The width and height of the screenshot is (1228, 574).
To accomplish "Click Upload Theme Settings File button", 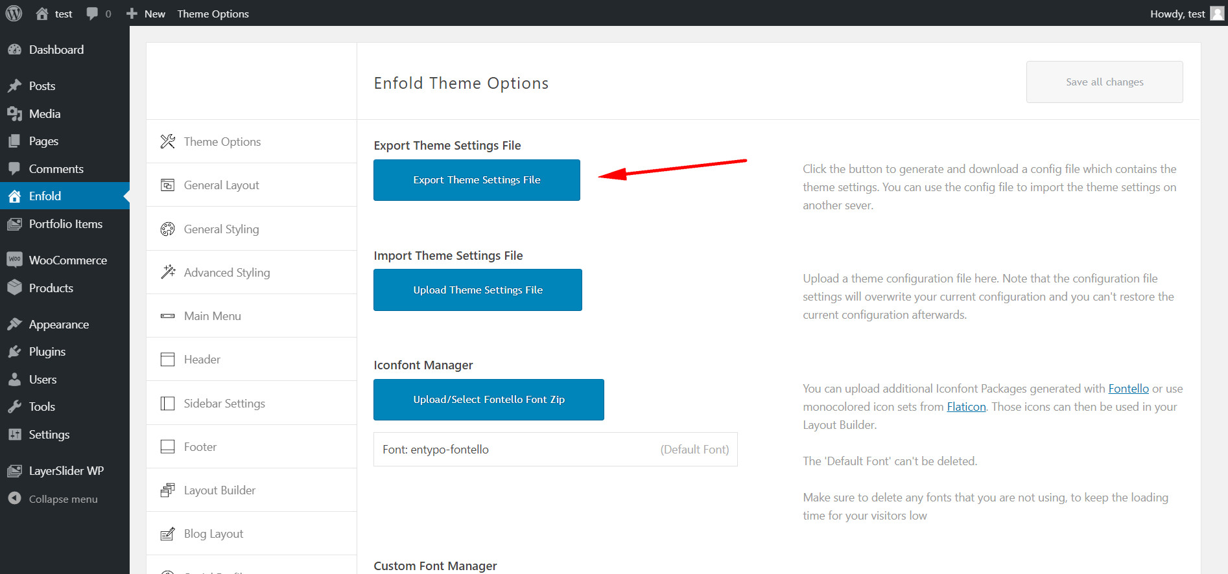I will [478, 290].
